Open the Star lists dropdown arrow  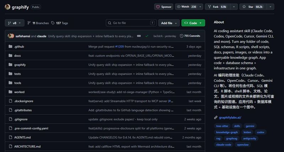tap(270, 7)
